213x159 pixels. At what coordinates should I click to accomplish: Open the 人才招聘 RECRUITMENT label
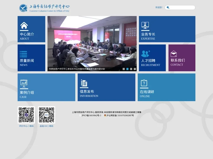(x=151, y=62)
